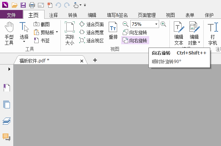Switch to the 主页 tab
Viewport: 221px width, 146px height.
tap(34, 15)
